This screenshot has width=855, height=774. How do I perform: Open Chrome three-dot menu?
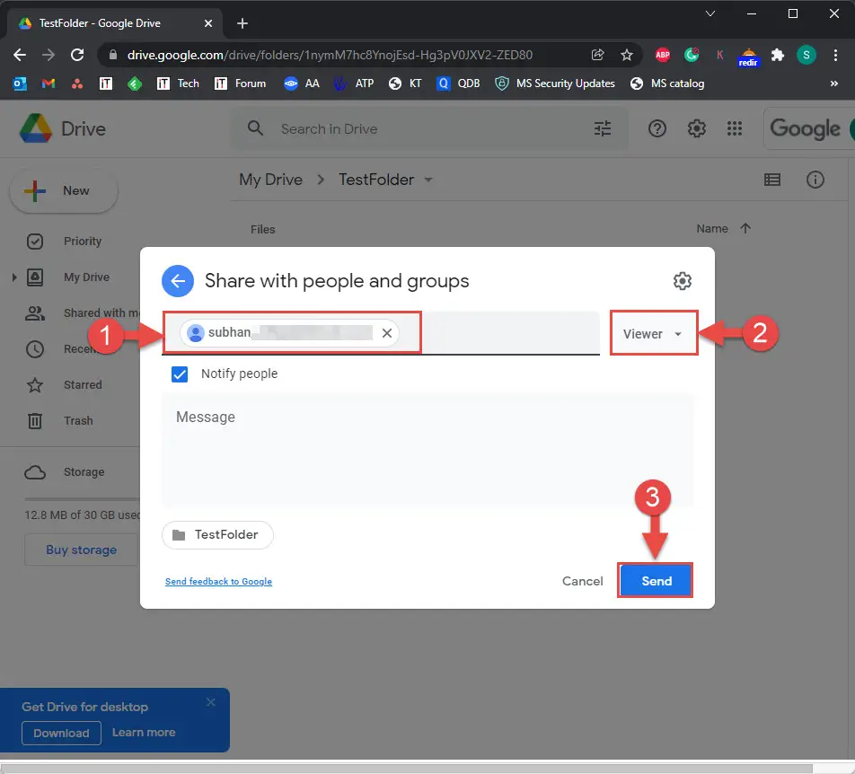[835, 55]
